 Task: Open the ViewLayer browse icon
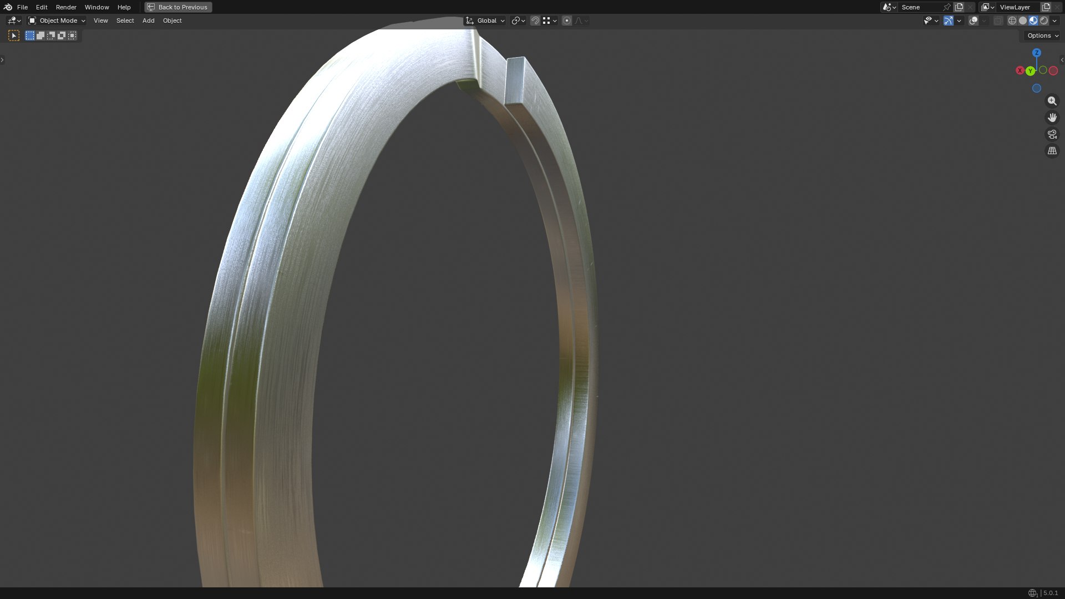pyautogui.click(x=988, y=7)
